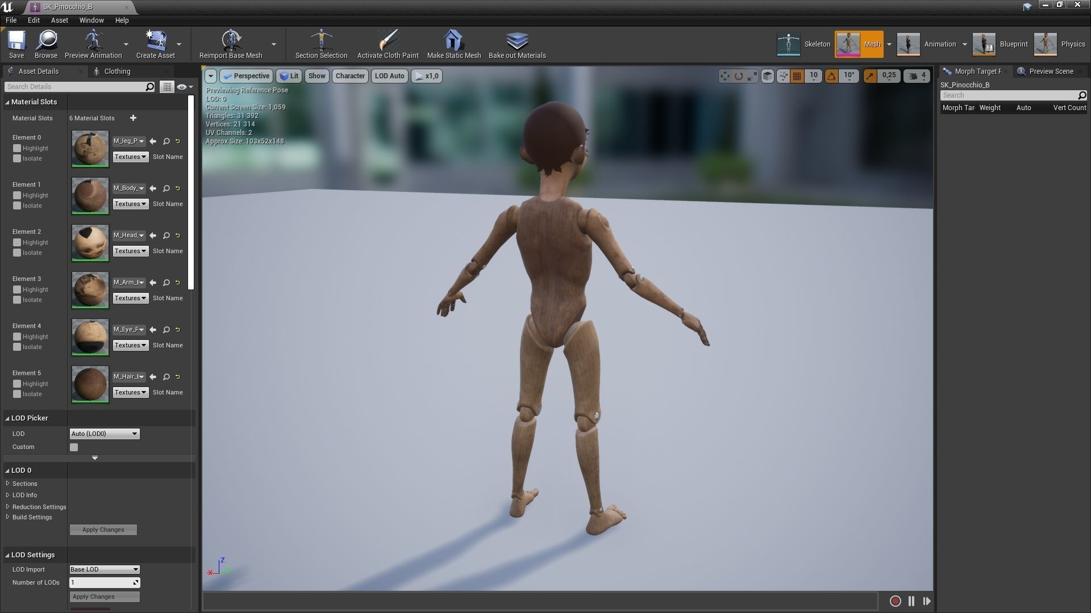Click Reimport Base Mesh
1091x613 pixels.
pyautogui.click(x=231, y=44)
